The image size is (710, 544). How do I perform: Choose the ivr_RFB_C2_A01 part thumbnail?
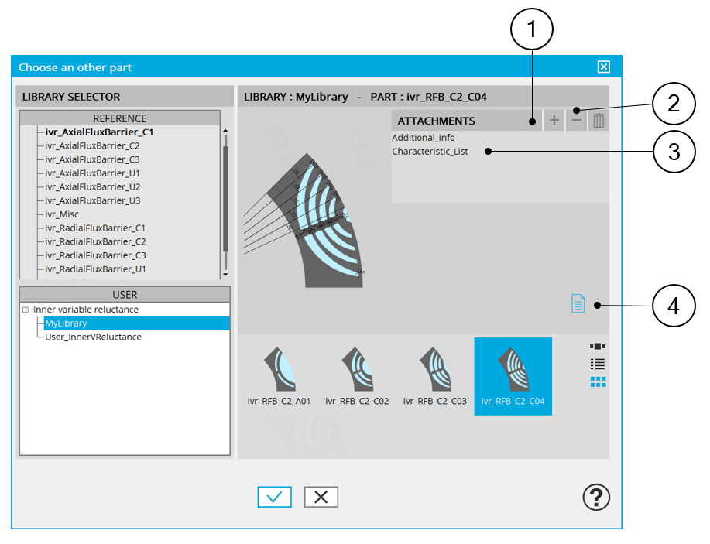pyautogui.click(x=280, y=376)
